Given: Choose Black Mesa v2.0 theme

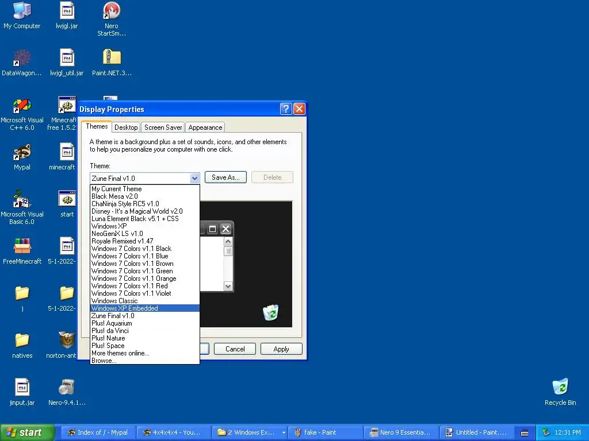Looking at the screenshot, I should (x=145, y=196).
